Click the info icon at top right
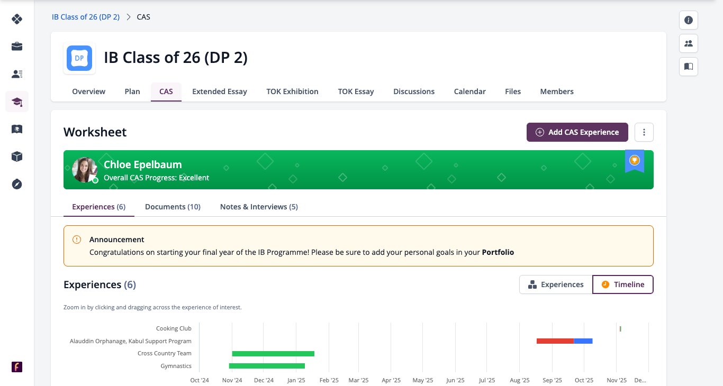 pos(689,20)
